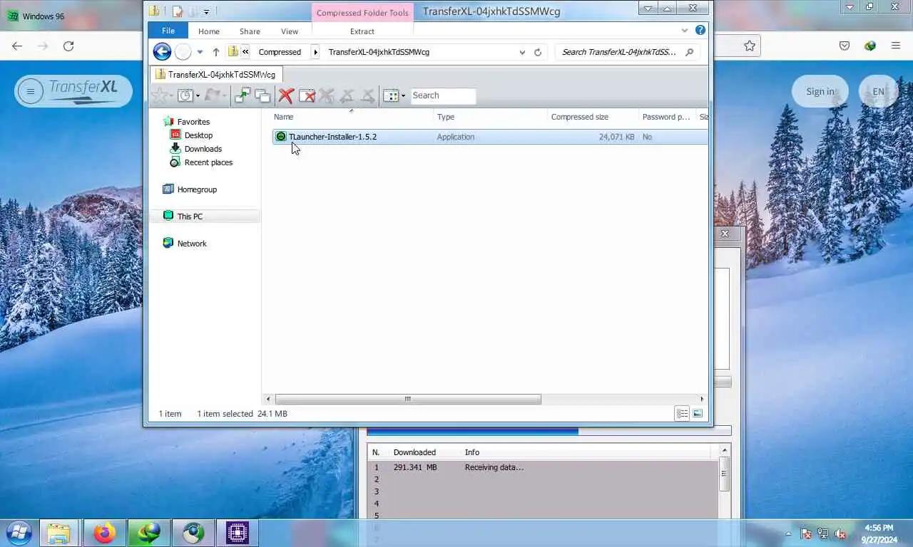Click the purple CPU app taskbar icon
This screenshot has width=913, height=547.
(x=238, y=533)
